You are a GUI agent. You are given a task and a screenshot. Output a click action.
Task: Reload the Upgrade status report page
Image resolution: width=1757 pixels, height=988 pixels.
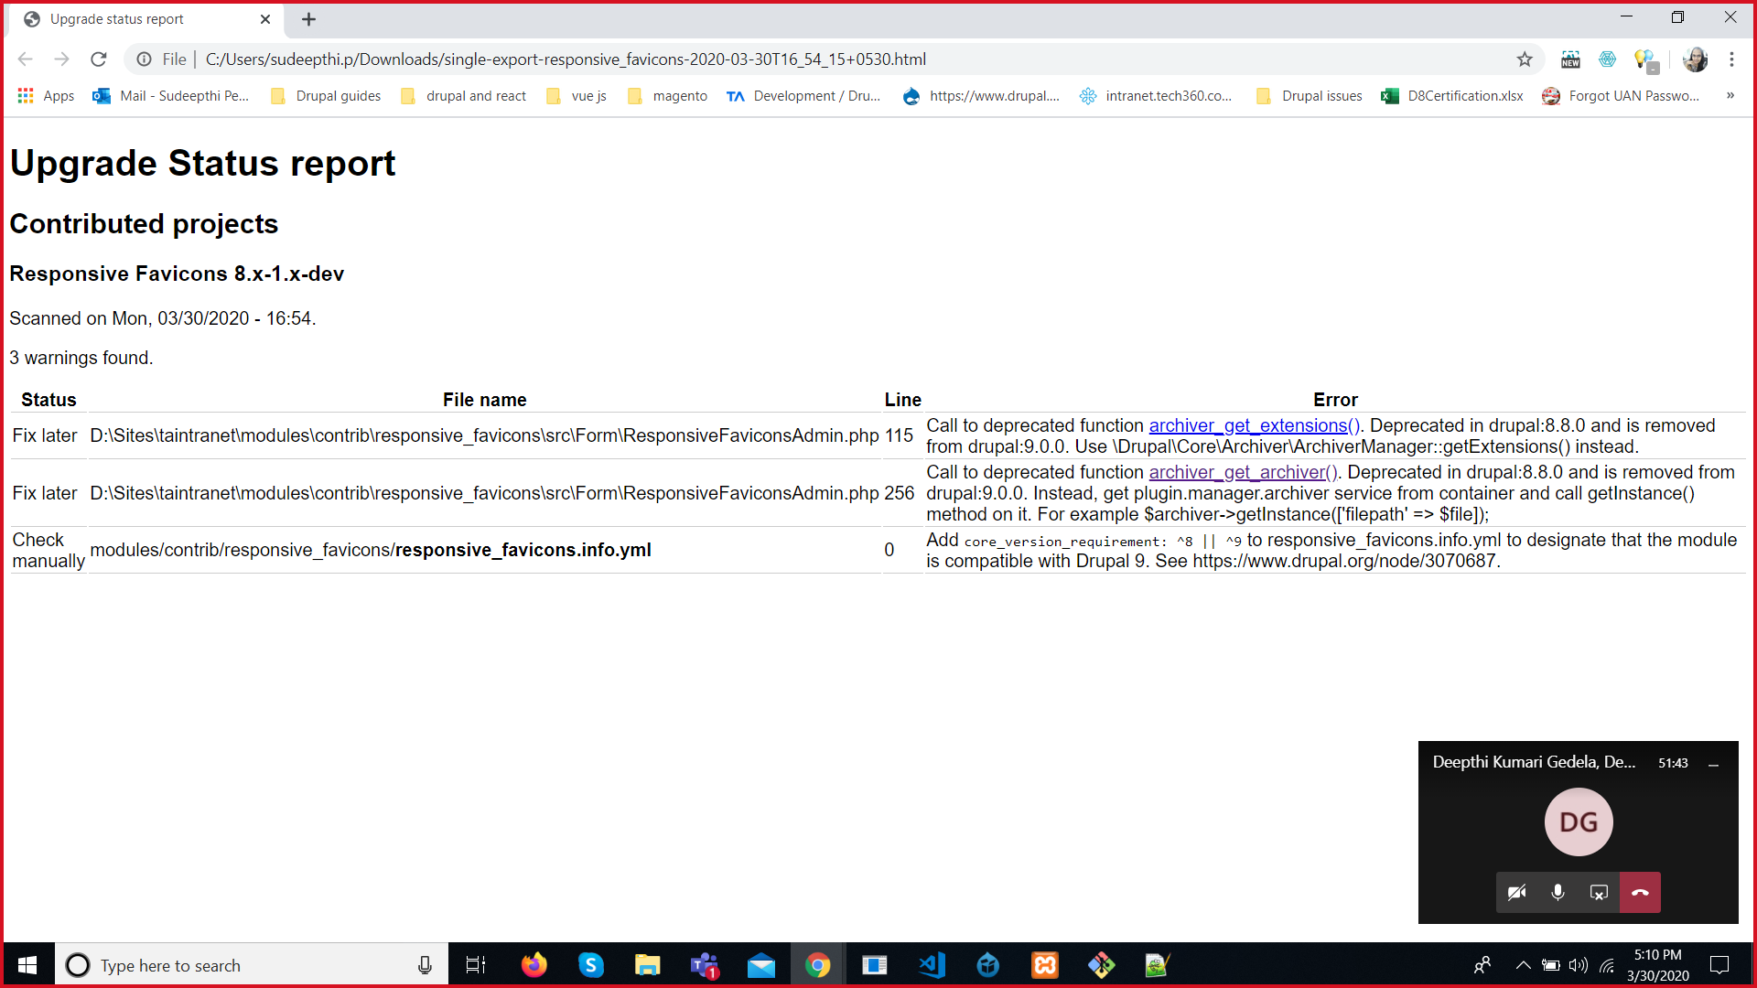99,59
